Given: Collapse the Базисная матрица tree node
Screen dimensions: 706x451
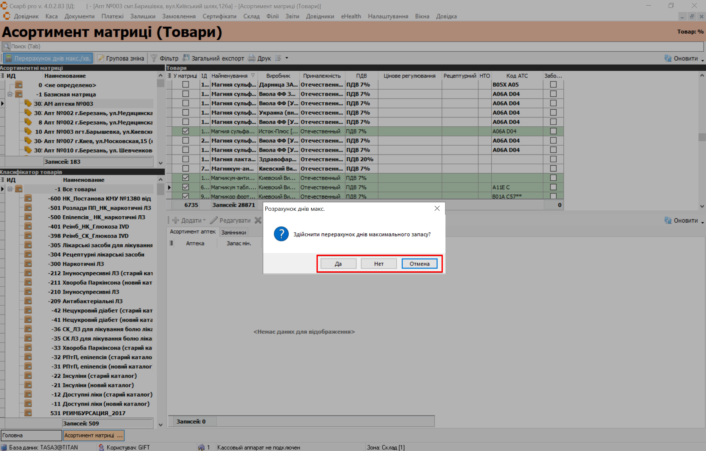Looking at the screenshot, I should tap(10, 94).
